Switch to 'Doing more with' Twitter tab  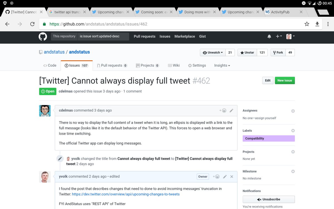click(198, 12)
